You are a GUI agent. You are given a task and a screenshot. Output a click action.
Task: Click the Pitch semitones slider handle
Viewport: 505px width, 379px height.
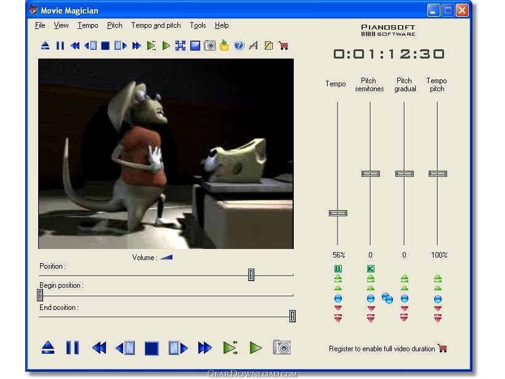point(371,174)
